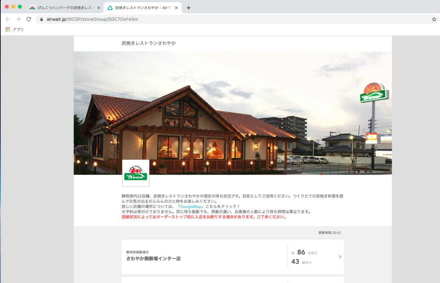Close the げんこつハンバーグ tab
440x283 pixels.
point(99,8)
